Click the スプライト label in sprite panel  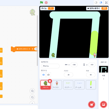point(45,62)
